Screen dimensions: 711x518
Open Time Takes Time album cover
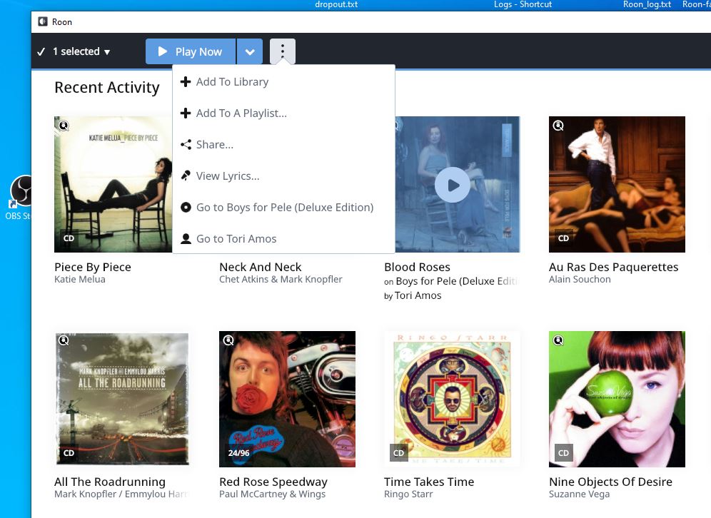[x=452, y=399]
